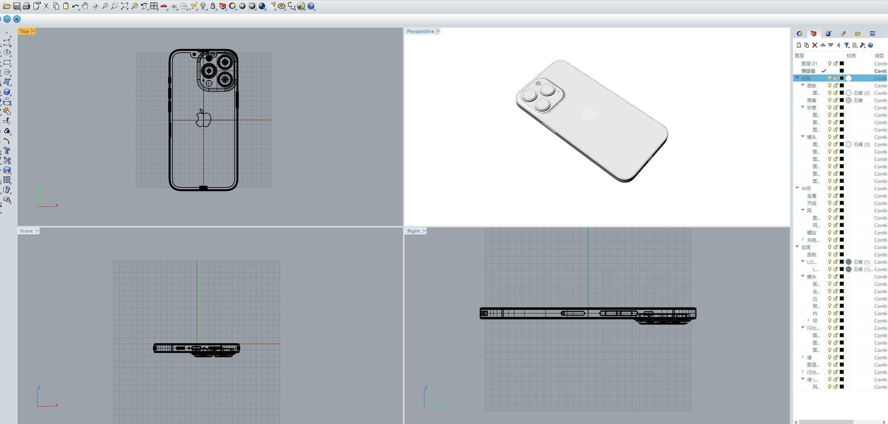Screen dimensions: 888x424
Task: Open the Front viewport dropdown arrow
Action: 37,231
